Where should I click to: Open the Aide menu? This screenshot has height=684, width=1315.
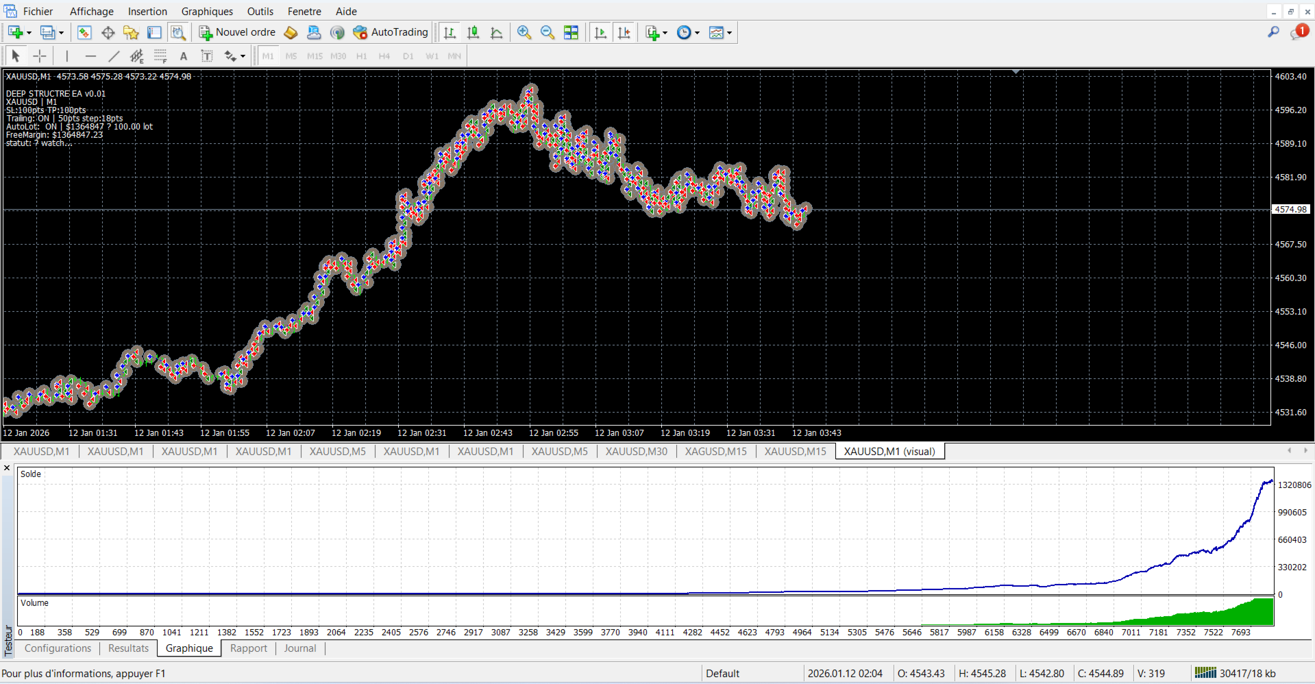[x=346, y=11]
